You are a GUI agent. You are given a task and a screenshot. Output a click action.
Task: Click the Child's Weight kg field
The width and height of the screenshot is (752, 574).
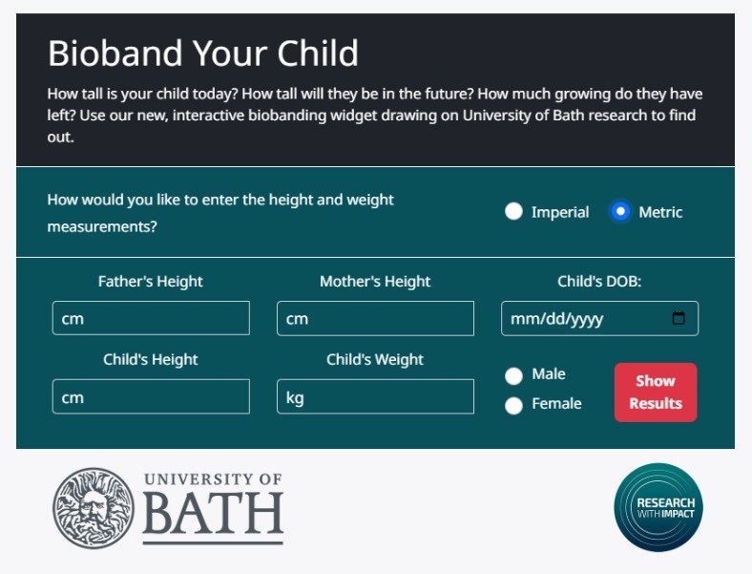375,397
